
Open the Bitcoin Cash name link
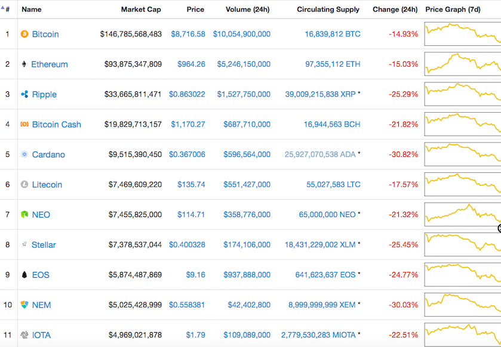coord(57,125)
